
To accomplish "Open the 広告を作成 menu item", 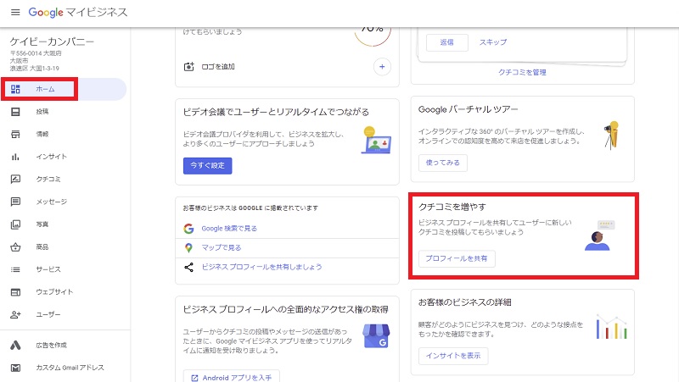I will tap(64, 345).
